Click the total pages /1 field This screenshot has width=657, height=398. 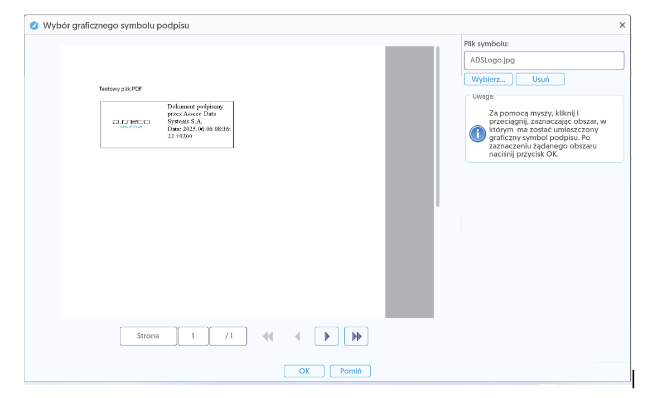[228, 336]
